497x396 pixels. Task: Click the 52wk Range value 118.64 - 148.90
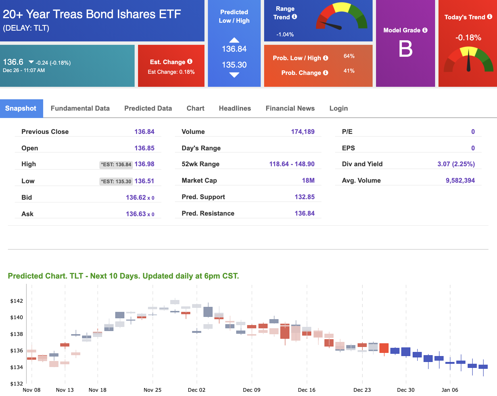[x=292, y=164]
